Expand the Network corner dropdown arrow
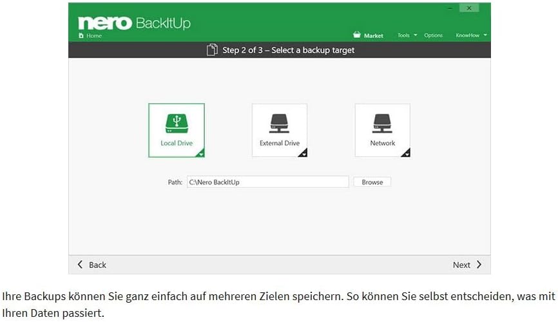Image resolution: width=558 pixels, height=322 pixels. 406,153
